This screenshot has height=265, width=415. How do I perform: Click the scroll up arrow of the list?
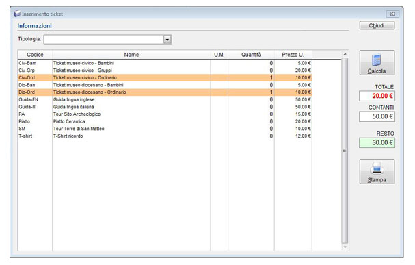tap(345, 54)
